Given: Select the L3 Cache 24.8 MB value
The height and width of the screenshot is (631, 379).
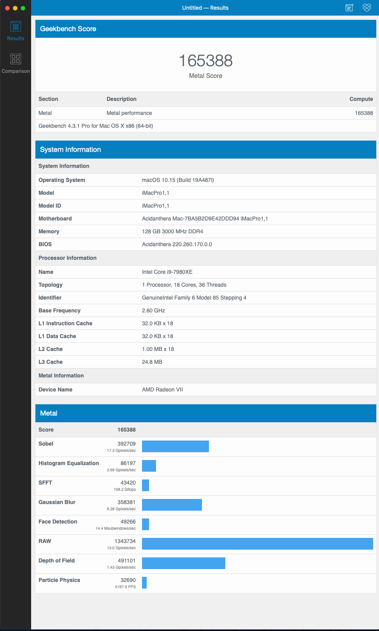Looking at the screenshot, I should point(152,362).
